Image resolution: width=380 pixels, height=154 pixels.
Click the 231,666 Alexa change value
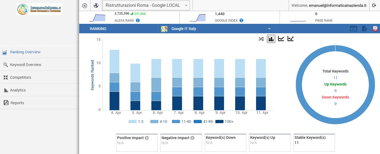click(140, 14)
